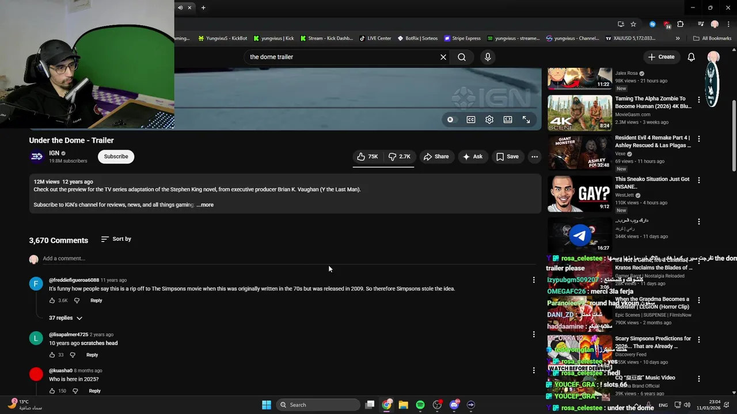Open the IGN channel name link

click(54, 153)
